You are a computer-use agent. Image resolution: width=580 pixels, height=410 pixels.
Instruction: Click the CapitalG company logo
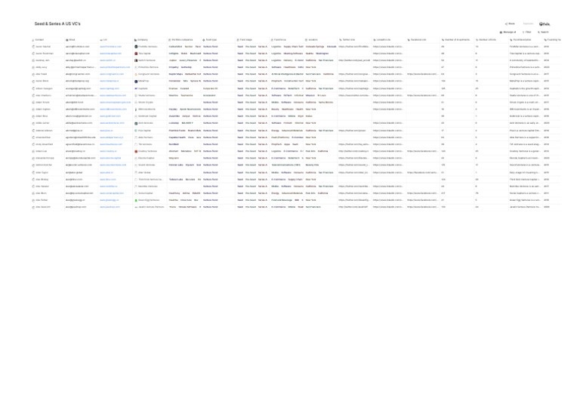pos(136,88)
